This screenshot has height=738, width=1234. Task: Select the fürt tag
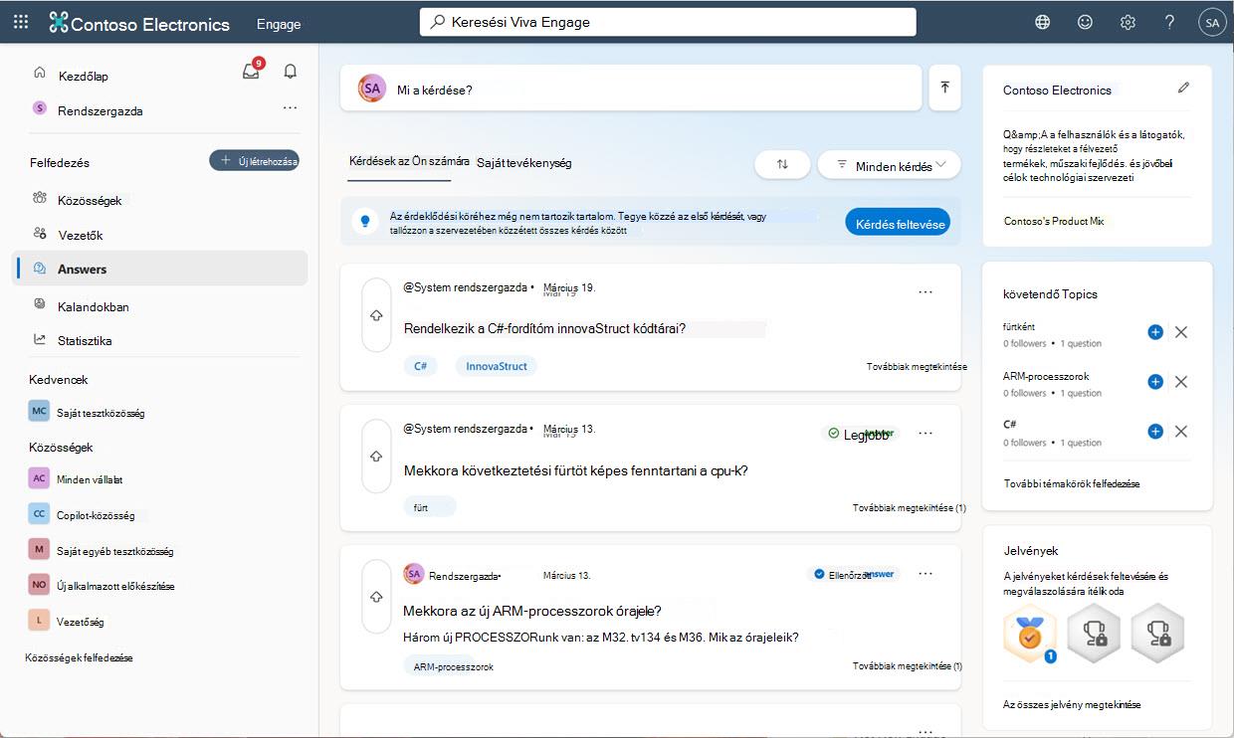(x=430, y=507)
